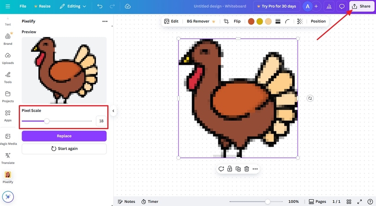Open the Timer tool

click(x=149, y=201)
